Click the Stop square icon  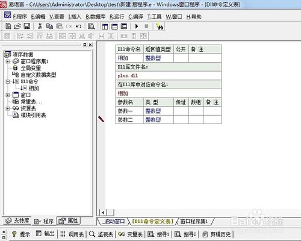[x=146, y=27]
